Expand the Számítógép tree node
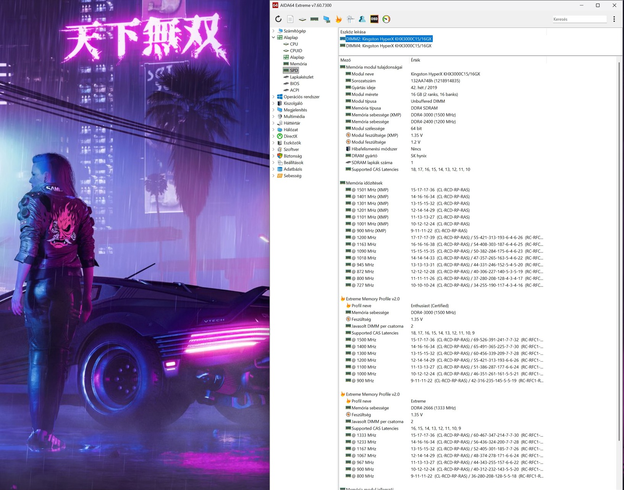The height and width of the screenshot is (490, 624). [x=273, y=31]
